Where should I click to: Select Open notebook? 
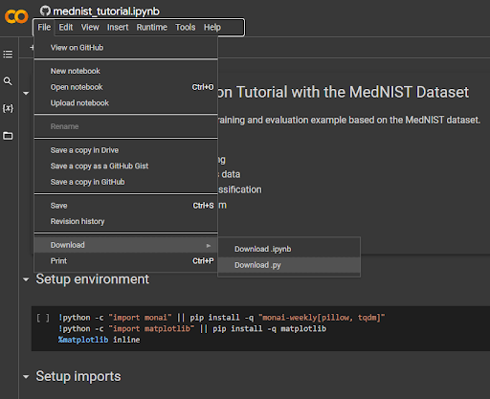click(126, 87)
